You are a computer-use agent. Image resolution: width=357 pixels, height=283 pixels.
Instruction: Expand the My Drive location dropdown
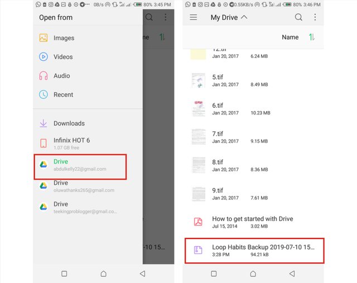click(229, 17)
